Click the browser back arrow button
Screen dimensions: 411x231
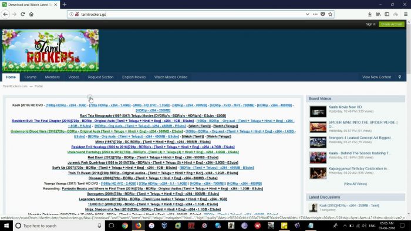5,14
